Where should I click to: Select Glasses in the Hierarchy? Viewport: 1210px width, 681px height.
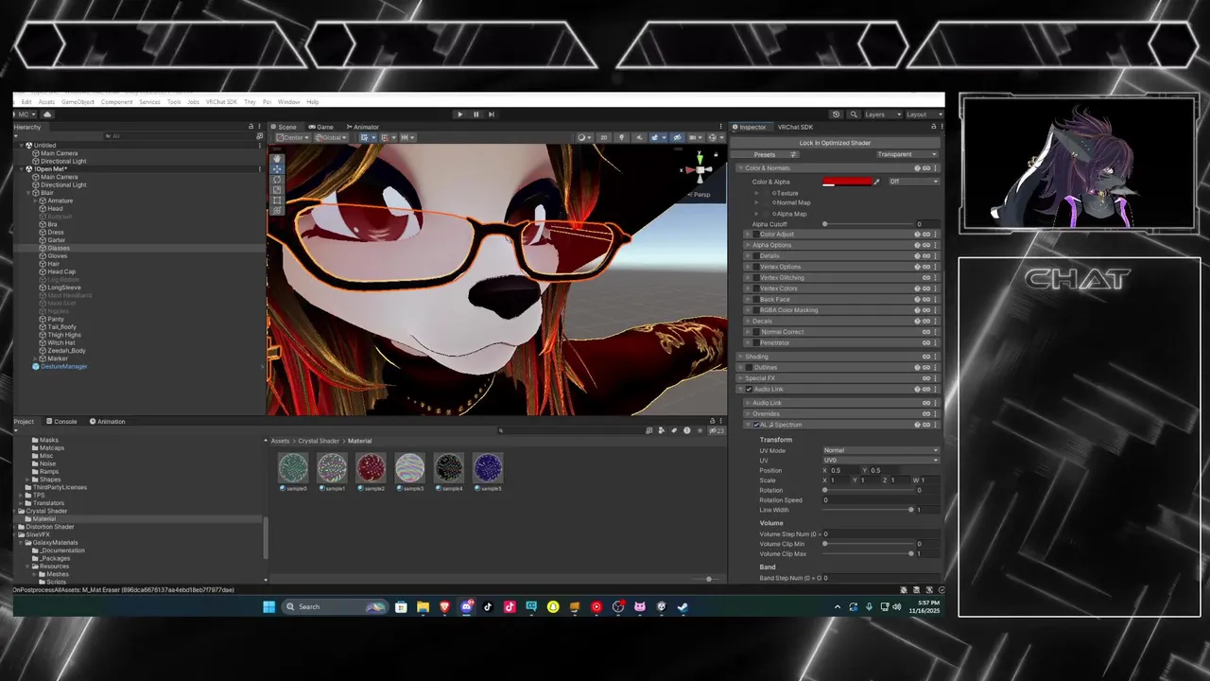point(59,248)
